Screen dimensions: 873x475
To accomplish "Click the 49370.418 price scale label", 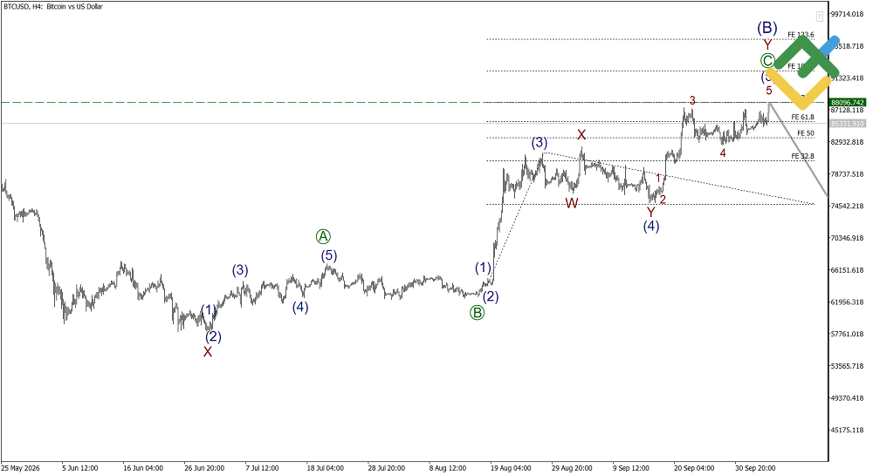I will click(848, 398).
